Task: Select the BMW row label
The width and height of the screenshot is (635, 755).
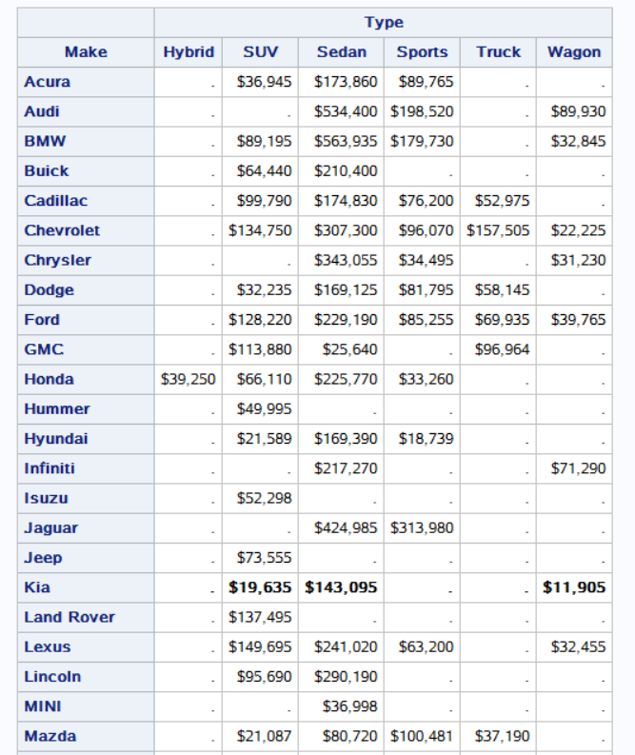Action: pyautogui.click(x=43, y=141)
